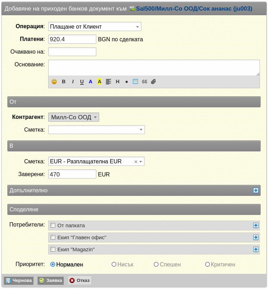Apply underline formatting in the editor
The height and width of the screenshot is (289, 268).
[x=82, y=82]
